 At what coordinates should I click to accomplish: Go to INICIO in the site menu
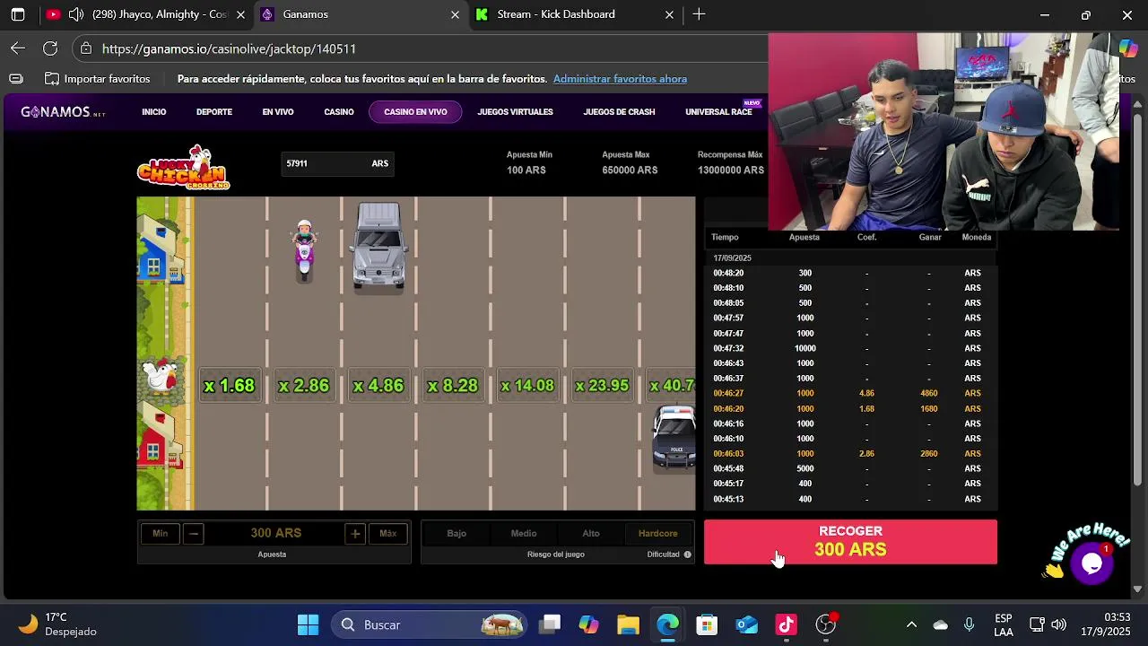pyautogui.click(x=153, y=112)
